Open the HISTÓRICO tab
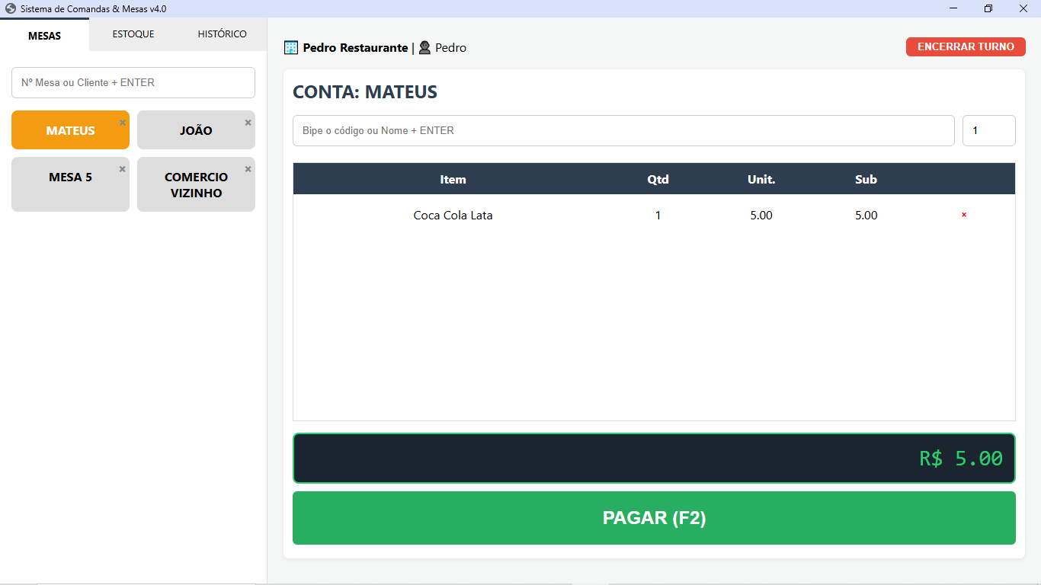This screenshot has width=1041, height=585. tap(223, 34)
